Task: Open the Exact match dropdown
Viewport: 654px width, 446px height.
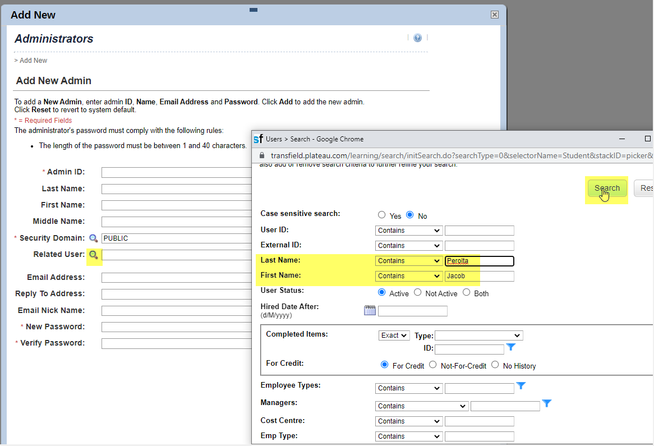Action: pos(394,335)
